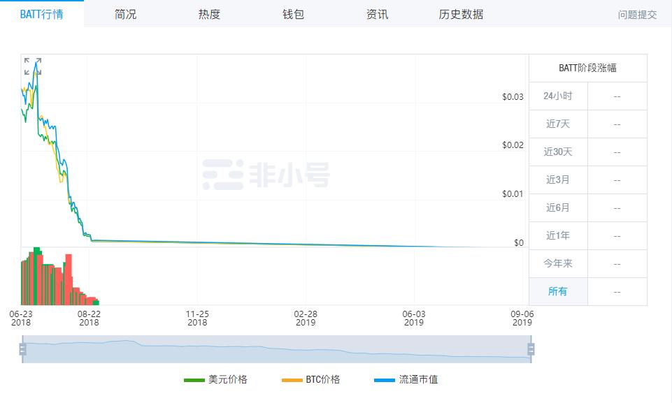Select the 近1年 time range

[x=557, y=235]
